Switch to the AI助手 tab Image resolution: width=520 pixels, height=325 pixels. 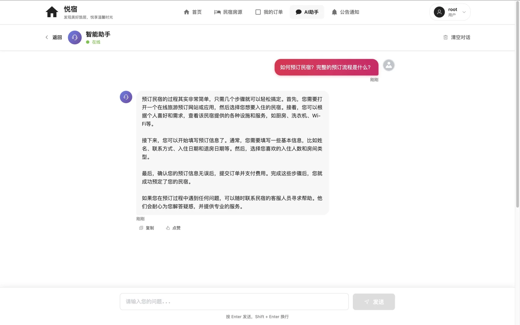tap(307, 12)
